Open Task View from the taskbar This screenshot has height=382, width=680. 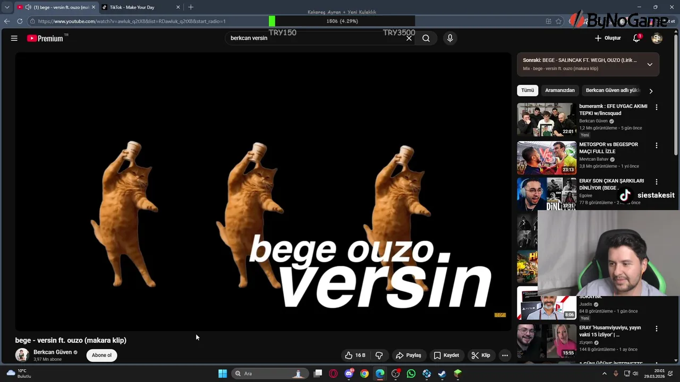tap(318, 374)
